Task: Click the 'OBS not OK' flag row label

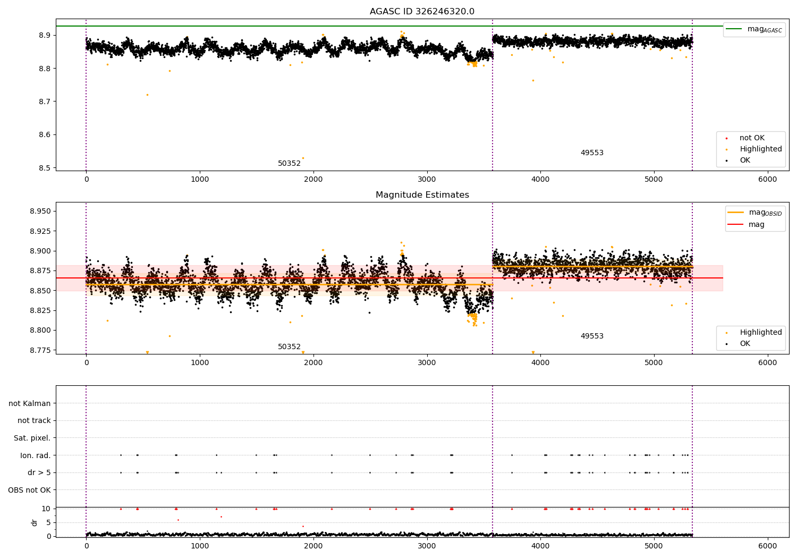Action: pos(30,490)
